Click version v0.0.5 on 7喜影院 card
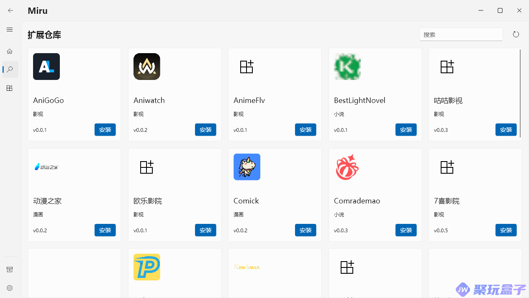 pos(441,231)
